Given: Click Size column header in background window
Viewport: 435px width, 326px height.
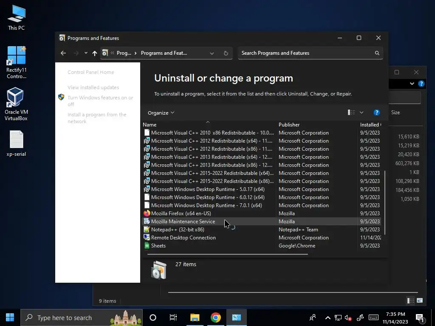Looking at the screenshot, I should pos(395,112).
